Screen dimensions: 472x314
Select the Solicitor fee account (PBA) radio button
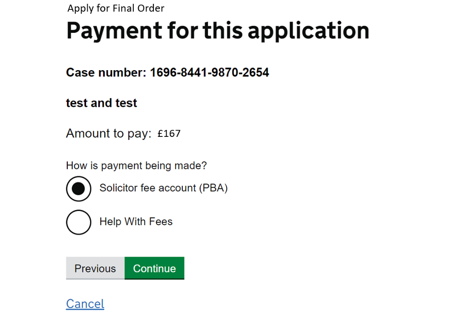(x=79, y=189)
